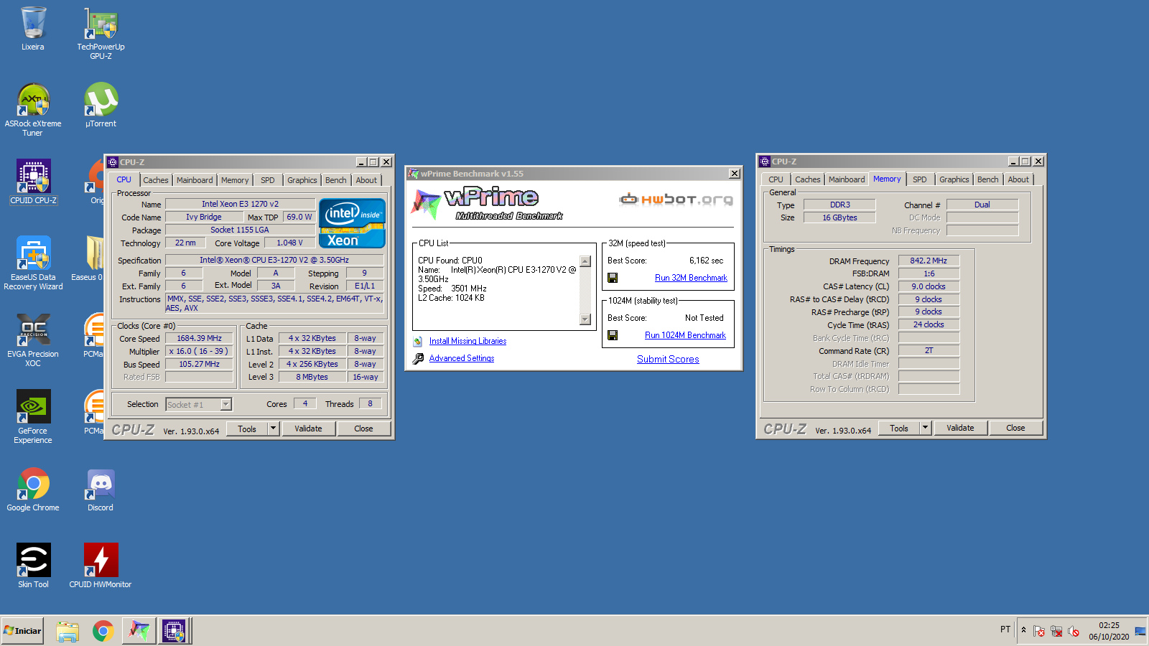Click Close button in right CPU-Z window
The width and height of the screenshot is (1149, 646).
coord(1015,428)
